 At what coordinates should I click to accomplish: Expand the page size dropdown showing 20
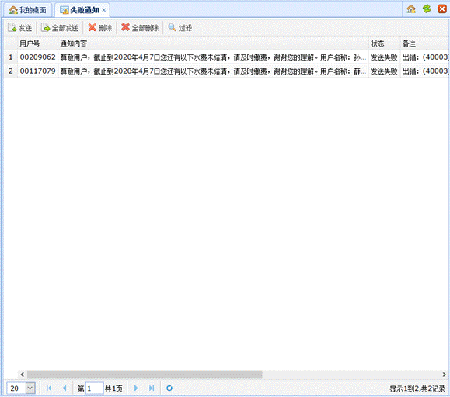pos(30,388)
